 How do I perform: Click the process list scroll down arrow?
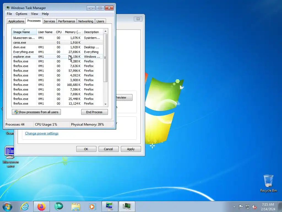click(105, 104)
